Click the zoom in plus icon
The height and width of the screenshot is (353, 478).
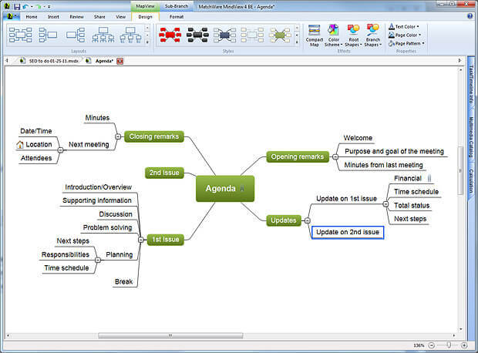(x=465, y=345)
